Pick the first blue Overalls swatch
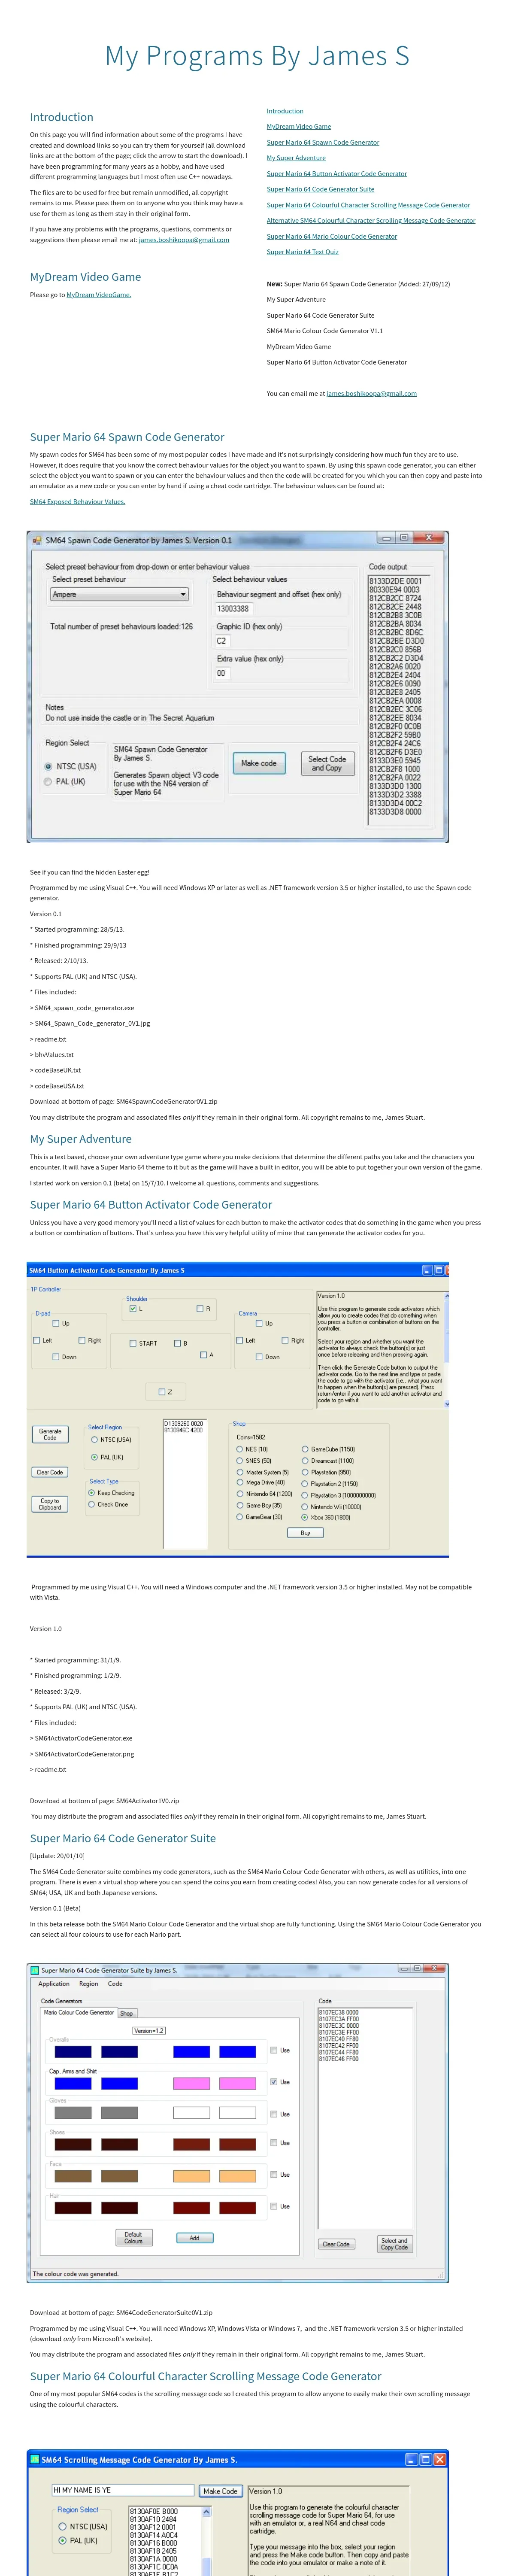 72,2052
